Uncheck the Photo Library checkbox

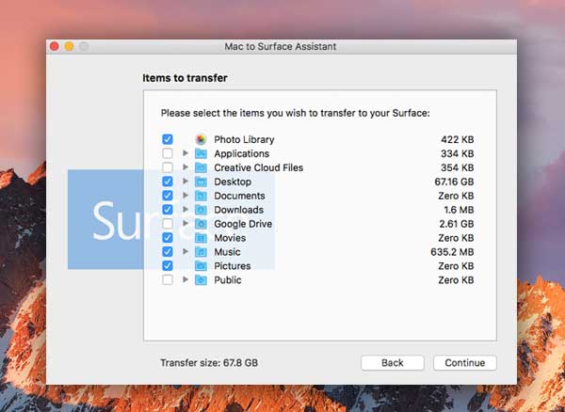168,139
